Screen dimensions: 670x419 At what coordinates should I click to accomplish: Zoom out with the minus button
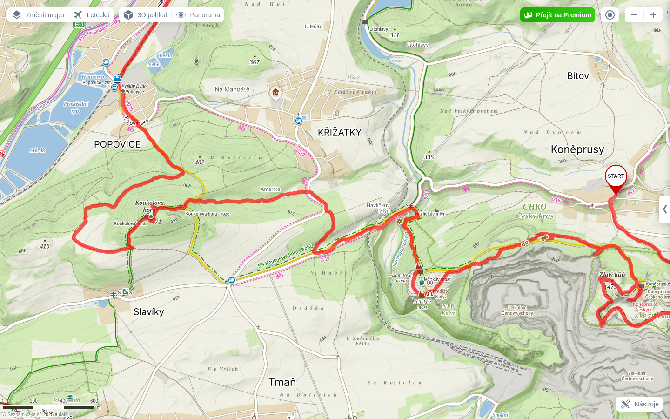coord(634,15)
